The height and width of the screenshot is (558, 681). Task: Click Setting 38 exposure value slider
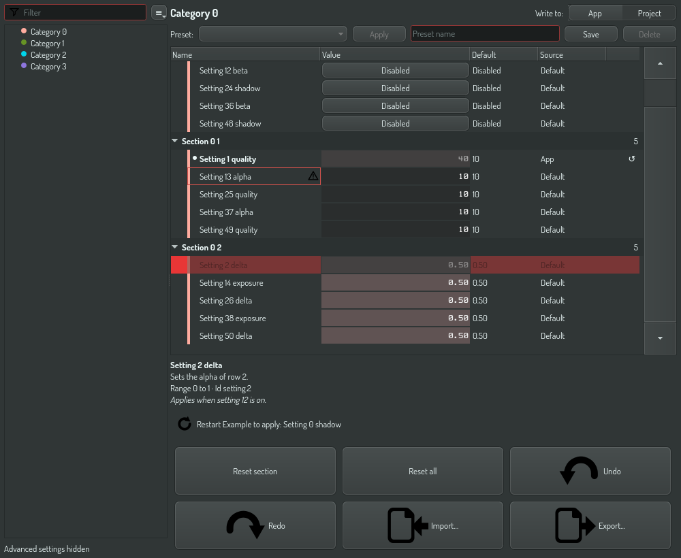point(395,318)
